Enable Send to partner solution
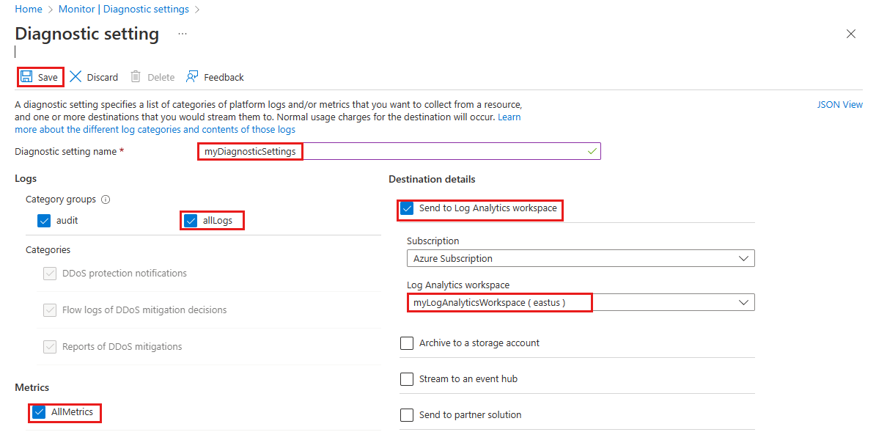This screenshot has height=443, width=876. [407, 414]
